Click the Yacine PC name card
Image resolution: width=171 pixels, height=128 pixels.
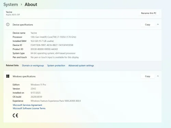pyautogui.click(x=82, y=13)
